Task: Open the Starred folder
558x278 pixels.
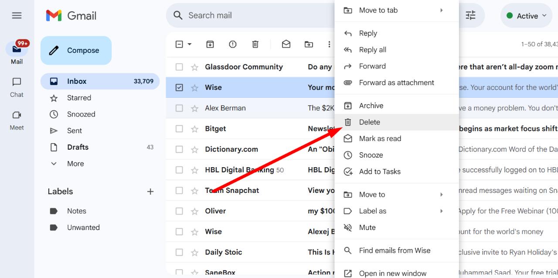Action: [x=100, y=98]
